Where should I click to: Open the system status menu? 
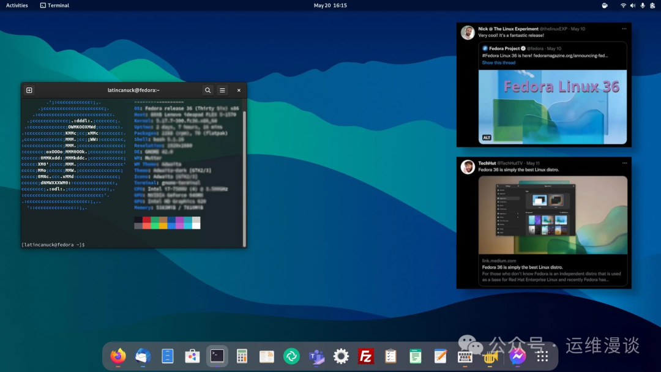pos(633,5)
